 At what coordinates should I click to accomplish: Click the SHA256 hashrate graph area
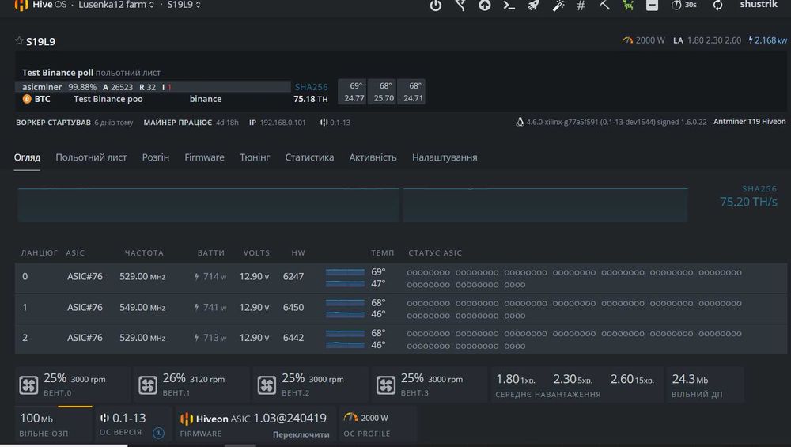(x=353, y=205)
